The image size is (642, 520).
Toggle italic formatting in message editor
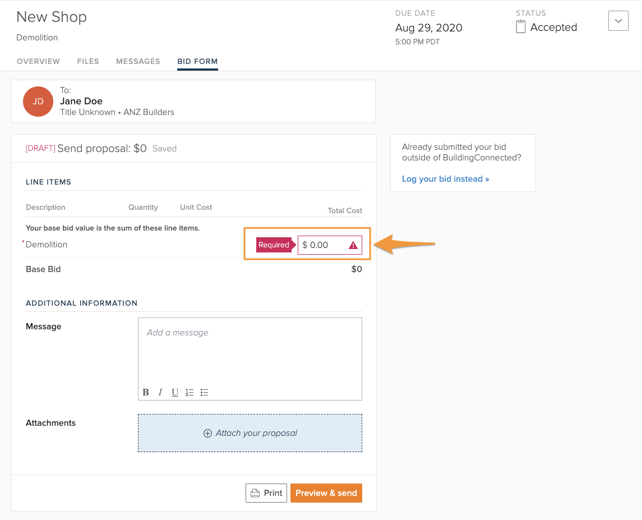pyautogui.click(x=160, y=392)
